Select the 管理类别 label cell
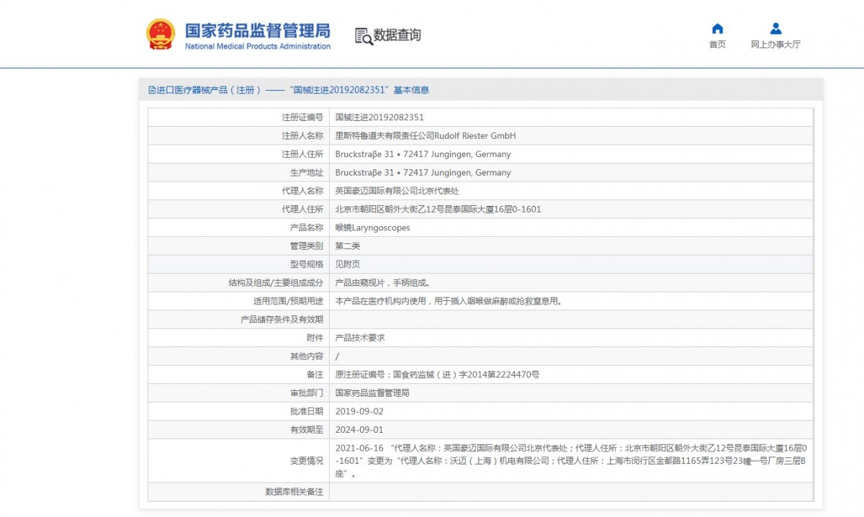Screen dimensions: 864x517 [238, 246]
